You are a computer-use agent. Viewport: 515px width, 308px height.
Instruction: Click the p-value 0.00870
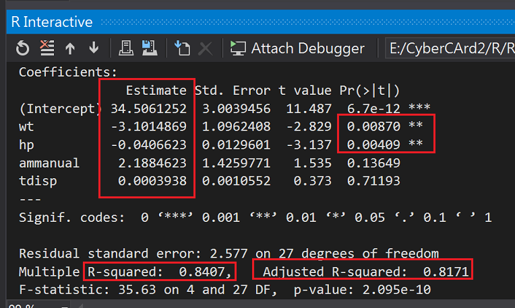tap(373, 127)
